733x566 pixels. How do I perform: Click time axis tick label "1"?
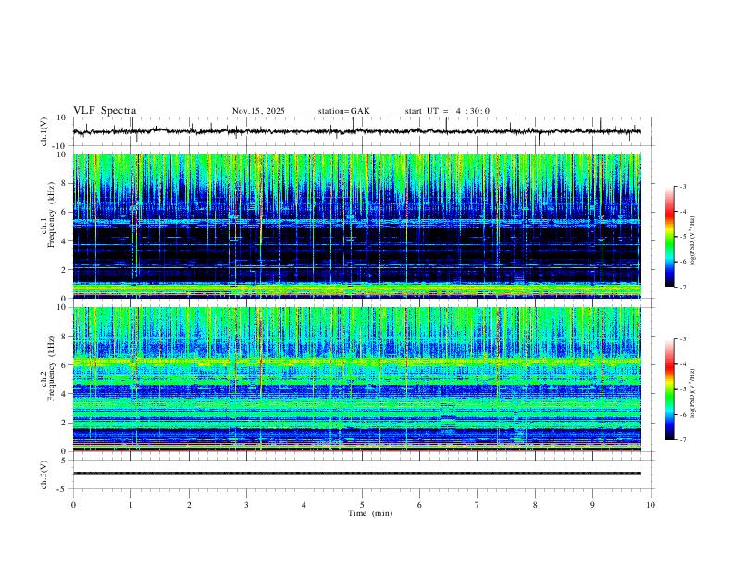click(x=130, y=505)
